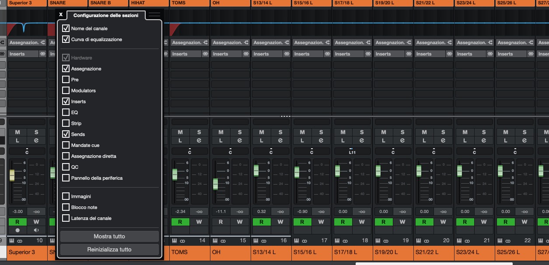Record-enable the Superior 3 channel
Viewport: 549px width, 265px height.
[17, 230]
